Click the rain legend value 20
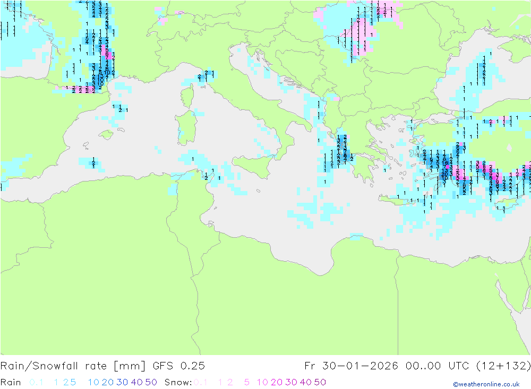Image resolution: width=531 pixels, height=389 pixels. click(x=108, y=382)
